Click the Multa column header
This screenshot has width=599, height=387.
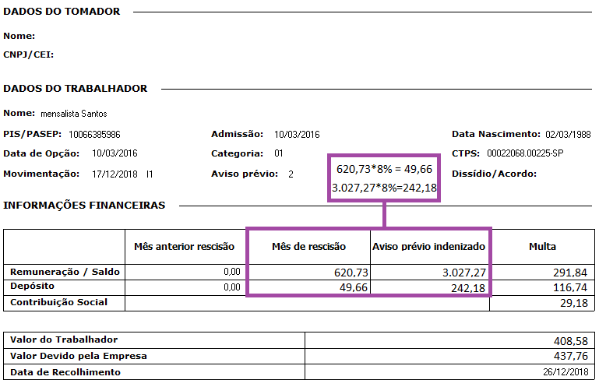click(542, 247)
